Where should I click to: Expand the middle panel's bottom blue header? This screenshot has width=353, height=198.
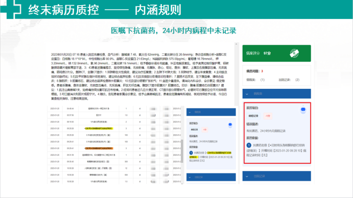211,177
